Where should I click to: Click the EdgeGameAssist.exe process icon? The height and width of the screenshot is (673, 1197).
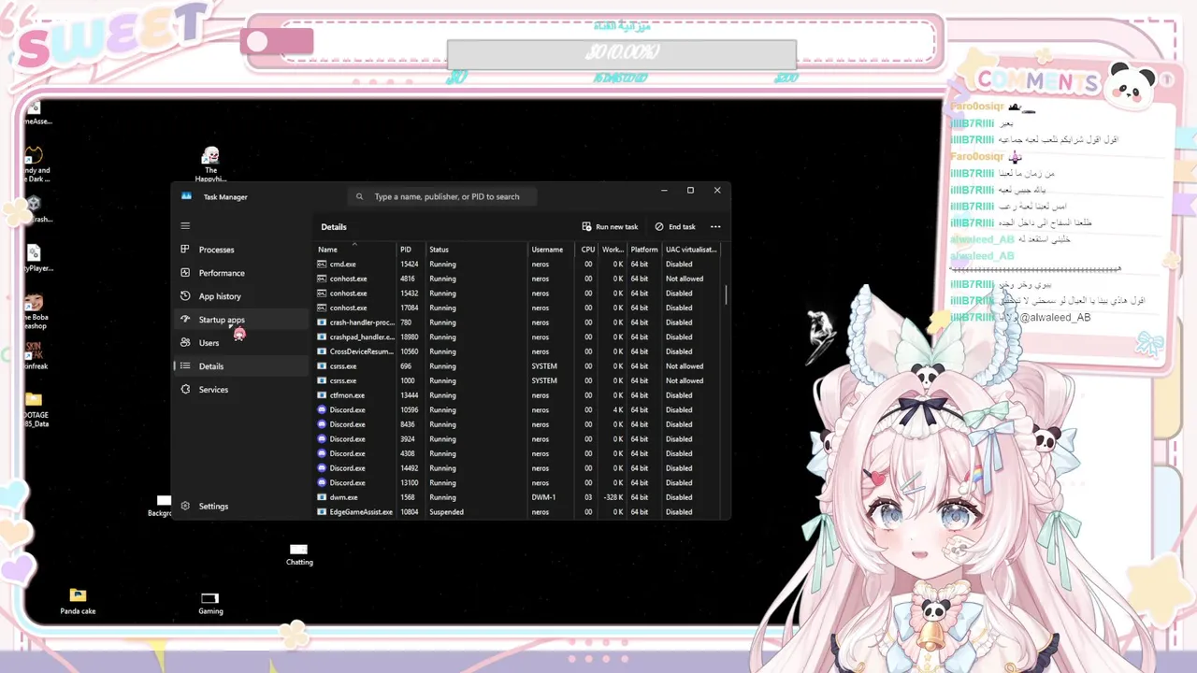(x=322, y=512)
